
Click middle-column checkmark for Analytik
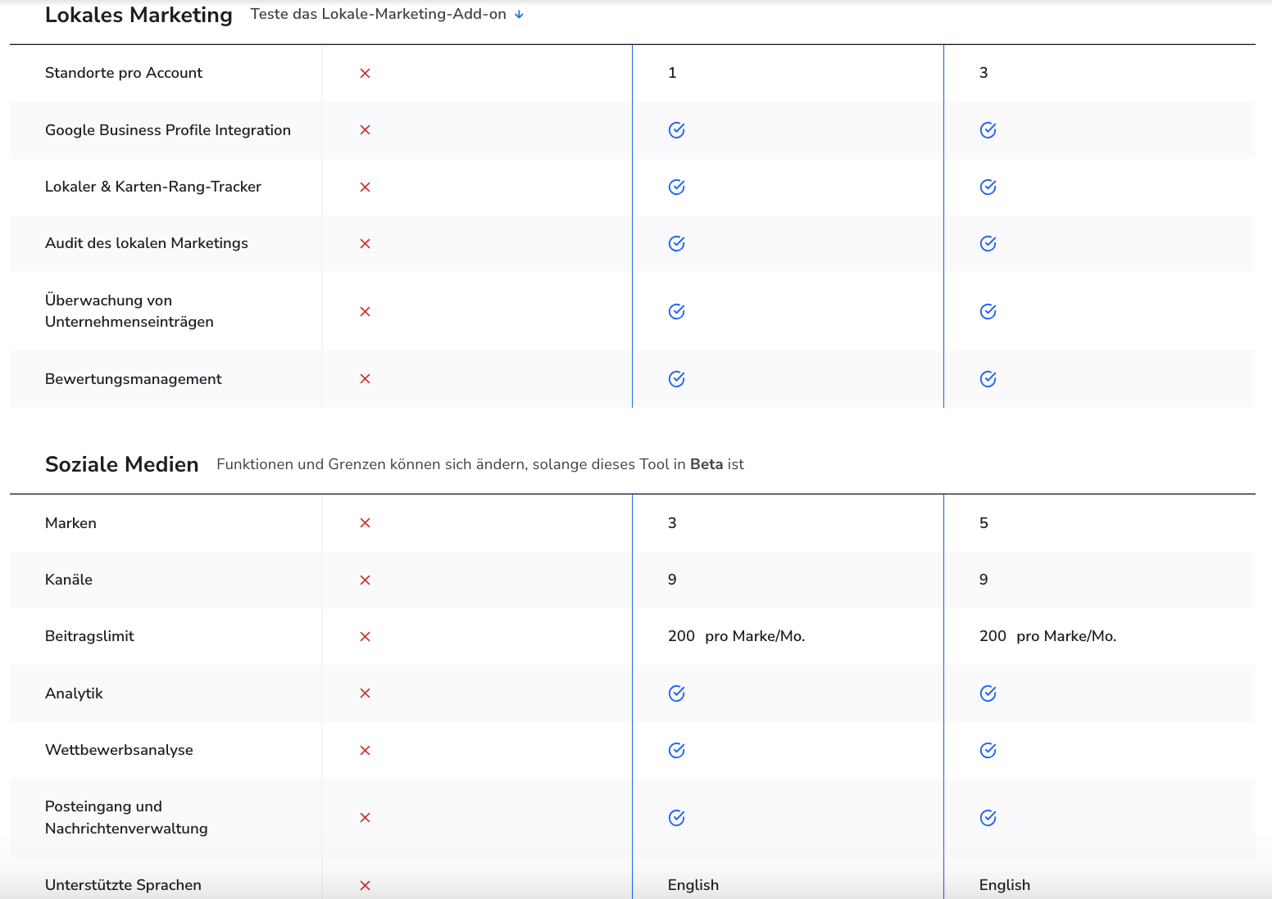point(677,694)
